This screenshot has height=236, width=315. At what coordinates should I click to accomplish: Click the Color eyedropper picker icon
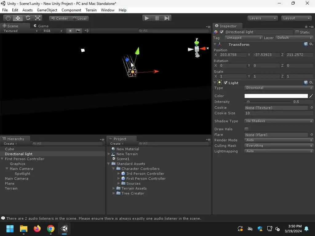(311, 96)
